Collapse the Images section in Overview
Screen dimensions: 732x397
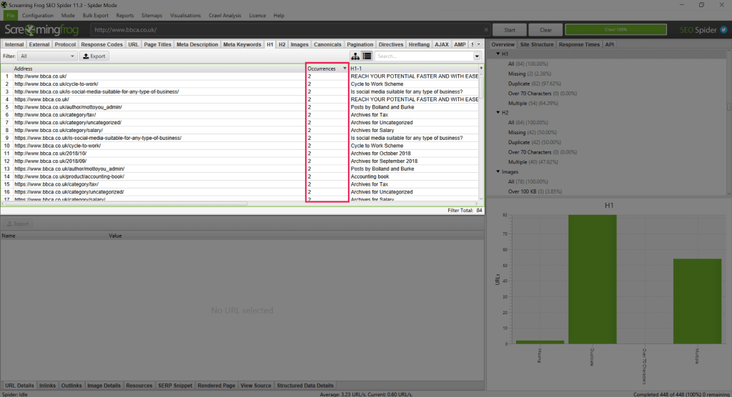(498, 171)
